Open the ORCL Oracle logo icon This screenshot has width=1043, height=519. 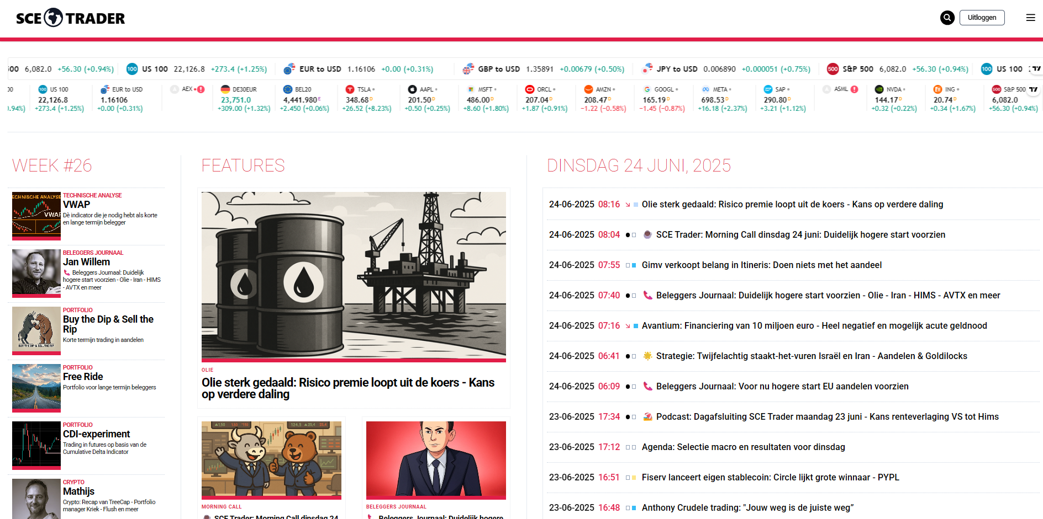530,89
